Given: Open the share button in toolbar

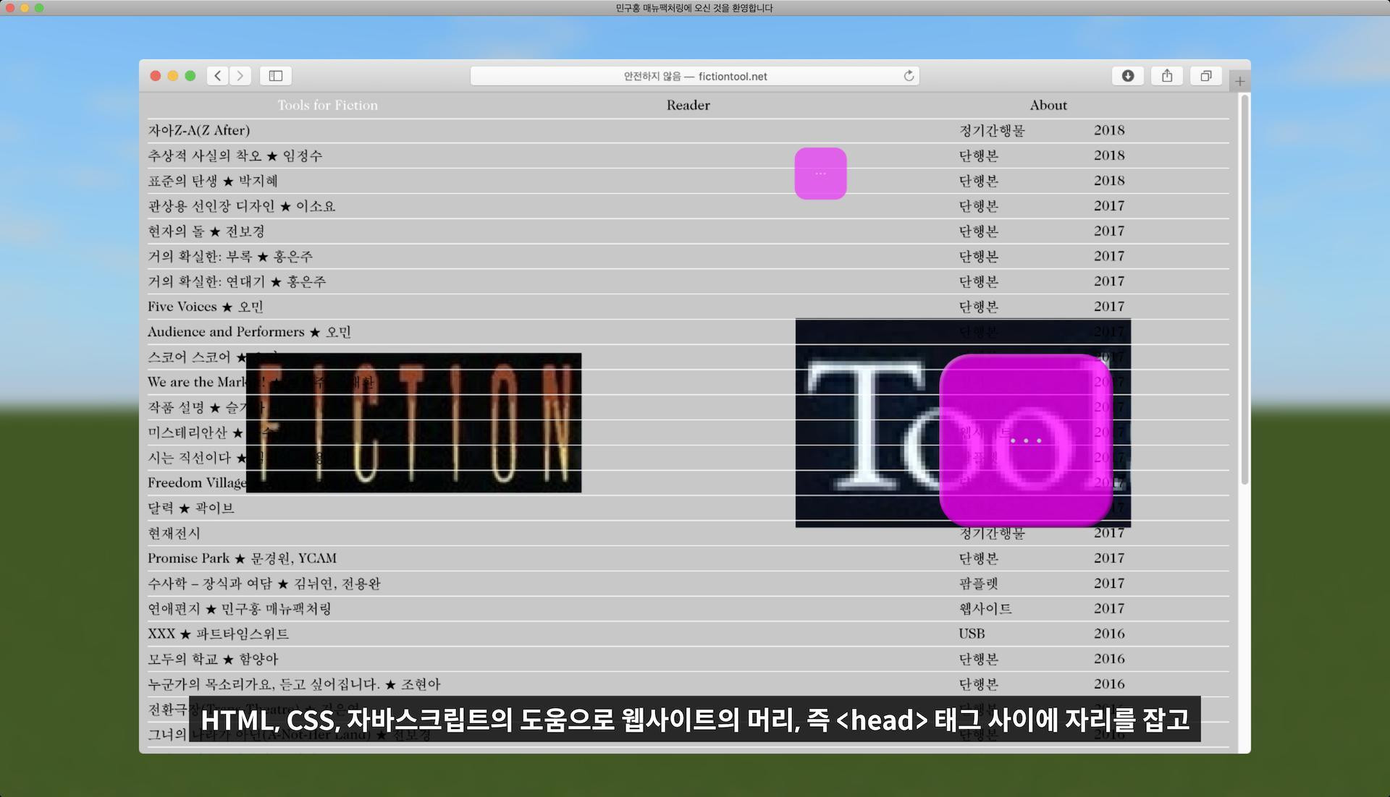Looking at the screenshot, I should click(1167, 76).
